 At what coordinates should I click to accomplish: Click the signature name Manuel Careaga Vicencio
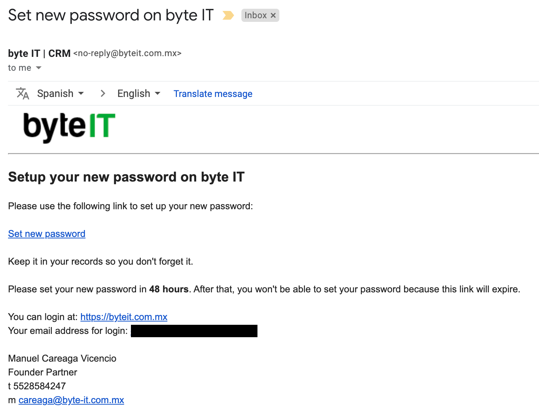pyautogui.click(x=62, y=358)
